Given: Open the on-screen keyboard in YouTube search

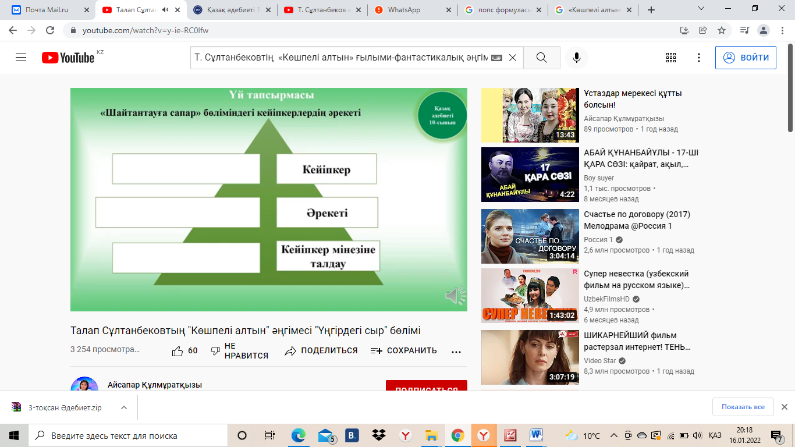Looking at the screenshot, I should point(496,58).
